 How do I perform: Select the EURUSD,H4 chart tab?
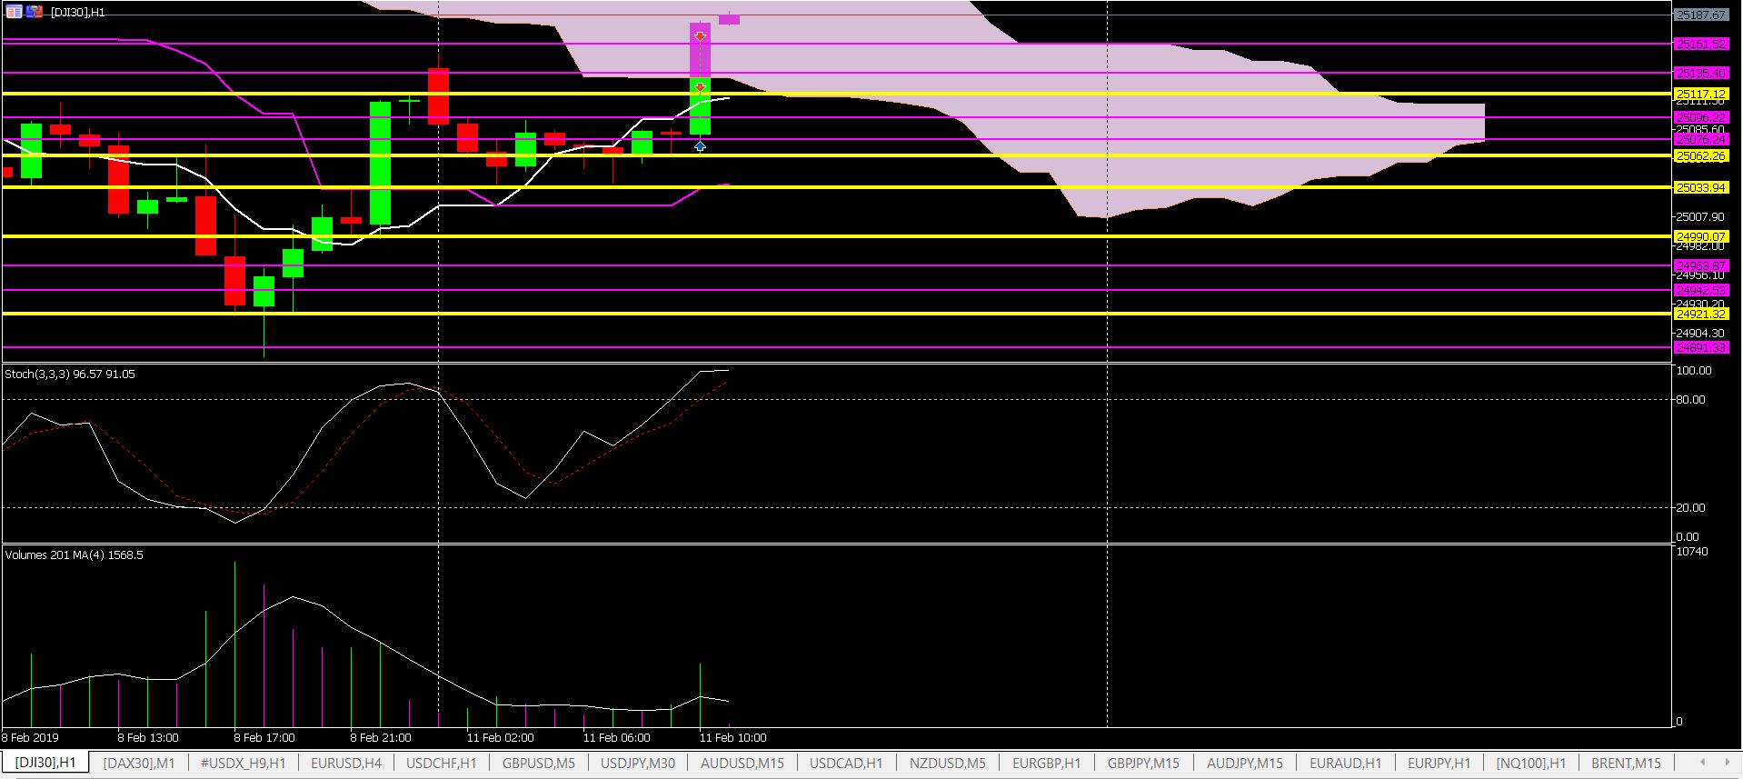pos(346,763)
